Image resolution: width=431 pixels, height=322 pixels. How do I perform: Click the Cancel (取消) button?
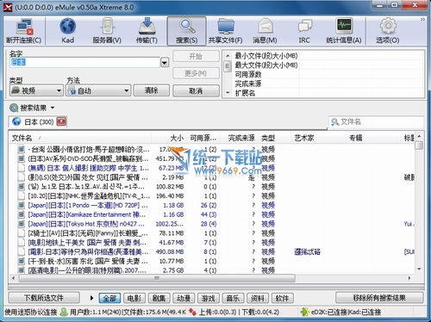coord(196,91)
